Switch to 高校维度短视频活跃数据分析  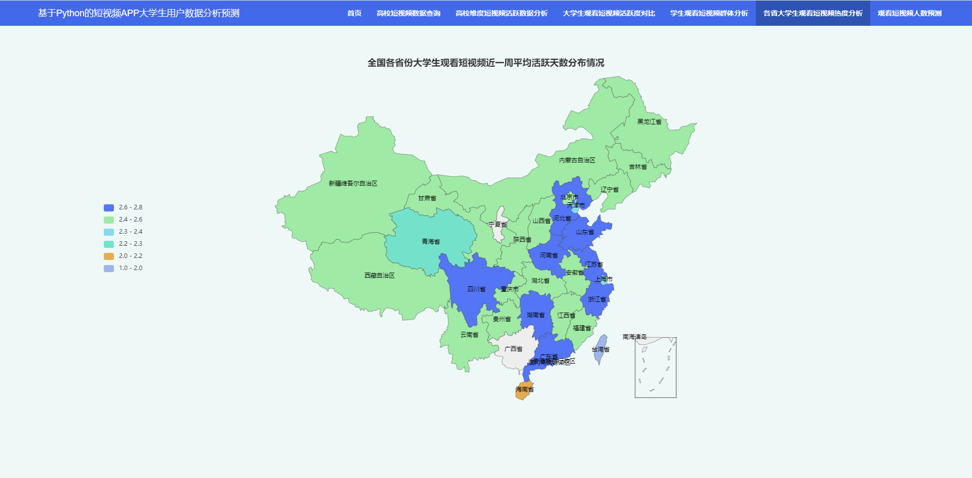click(502, 13)
